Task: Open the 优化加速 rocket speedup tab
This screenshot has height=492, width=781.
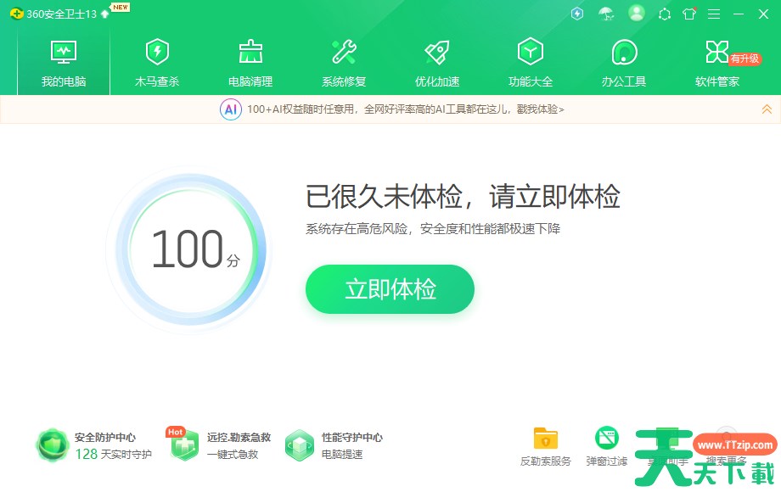Action: [437, 64]
